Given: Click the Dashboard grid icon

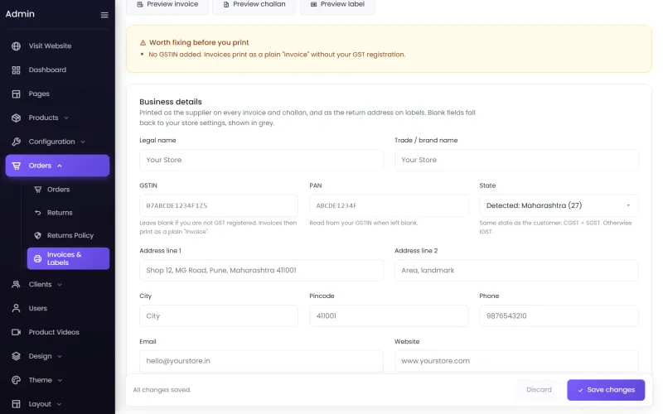Looking at the screenshot, I should click(16, 70).
